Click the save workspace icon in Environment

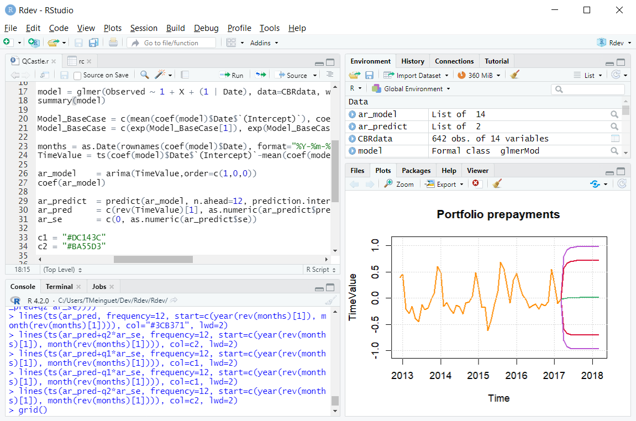pos(369,75)
